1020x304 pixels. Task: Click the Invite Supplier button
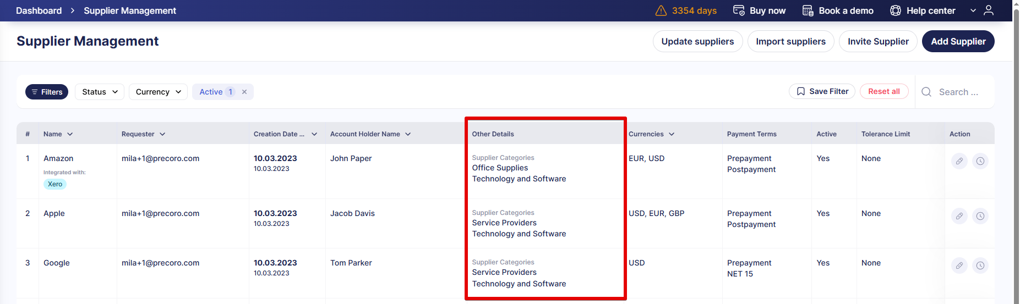tap(878, 41)
